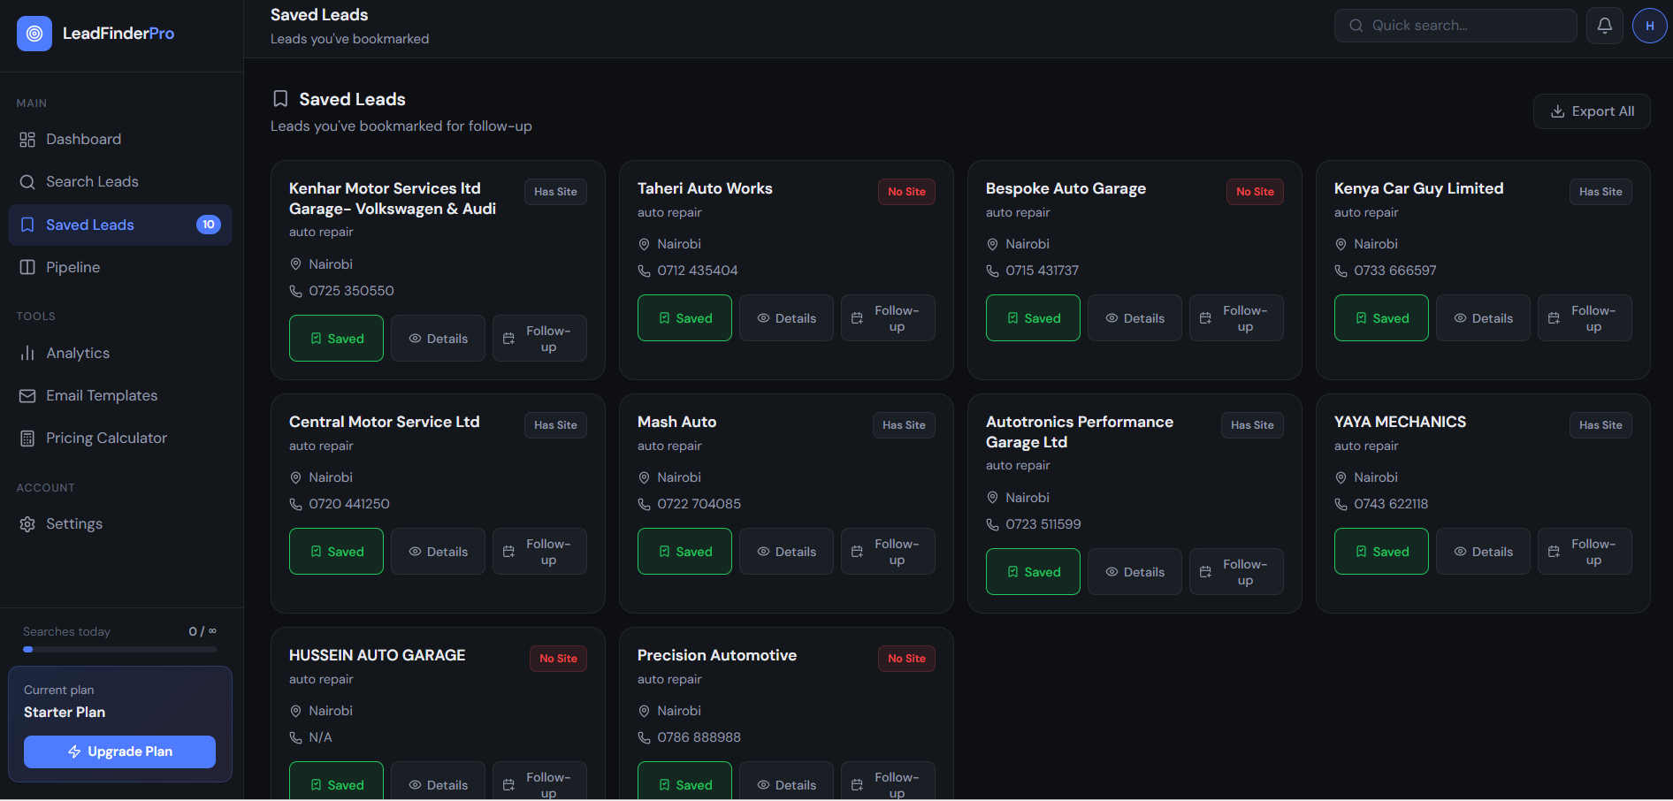Toggle Saved on Bespoke Auto Garage
The width and height of the screenshot is (1673, 801).
point(1033,318)
